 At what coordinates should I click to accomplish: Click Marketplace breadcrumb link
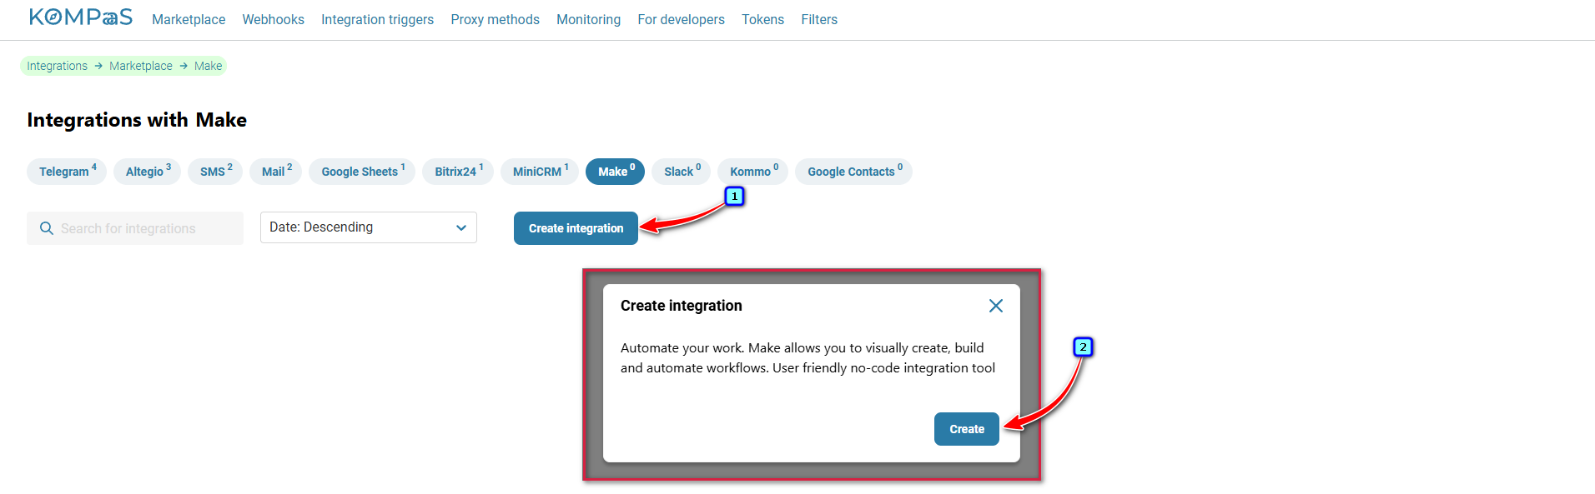141,66
